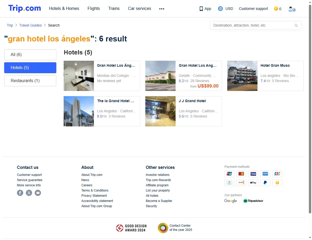Open the user account avatar icon
The width and height of the screenshot is (312, 240).
coord(292,9)
